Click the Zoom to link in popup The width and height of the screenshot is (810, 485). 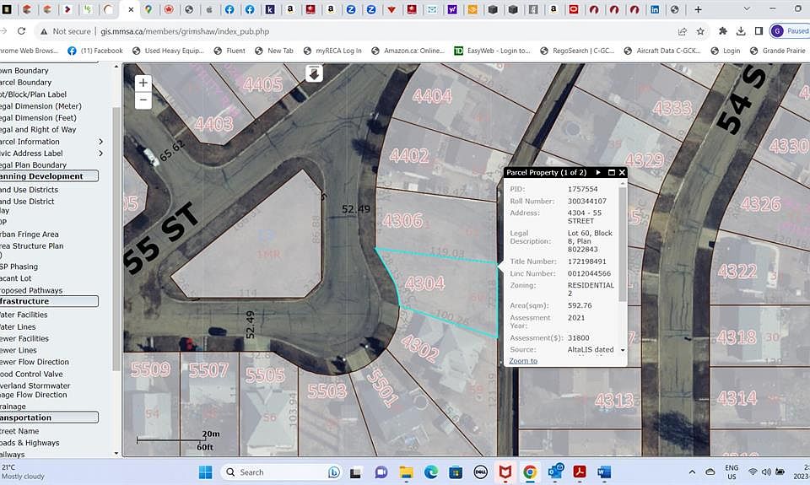pos(523,360)
